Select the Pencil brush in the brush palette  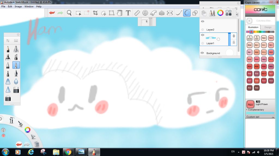pos(8,49)
